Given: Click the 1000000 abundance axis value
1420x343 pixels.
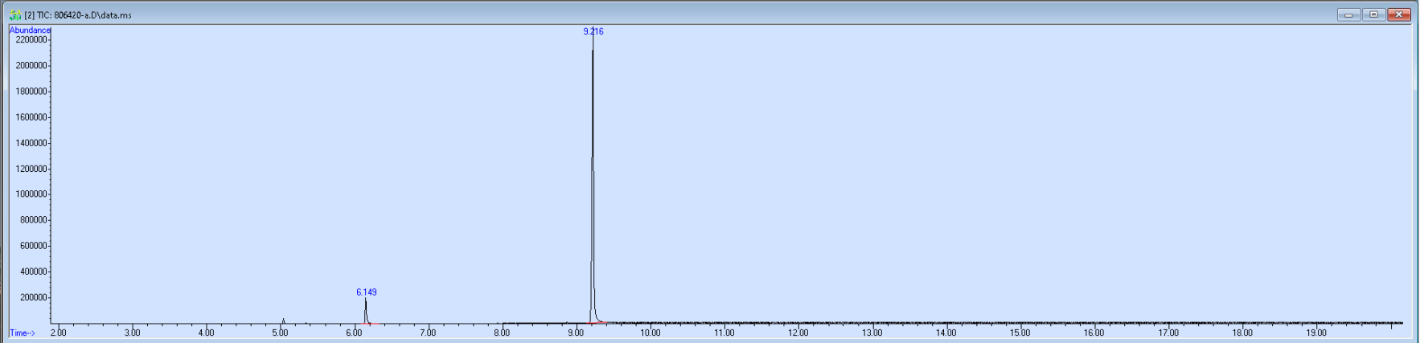Looking at the screenshot, I should click(x=31, y=194).
